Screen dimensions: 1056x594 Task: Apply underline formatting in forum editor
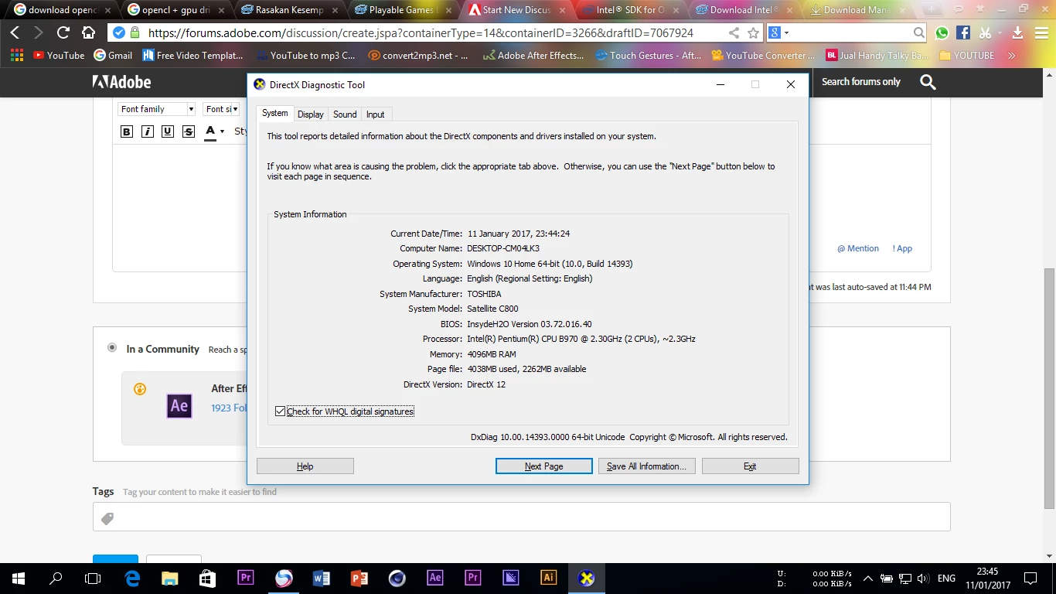pos(167,131)
